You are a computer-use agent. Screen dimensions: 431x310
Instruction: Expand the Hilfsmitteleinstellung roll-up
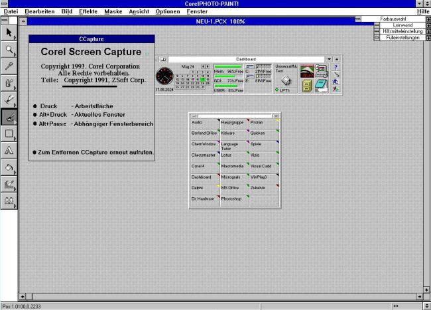(428, 31)
